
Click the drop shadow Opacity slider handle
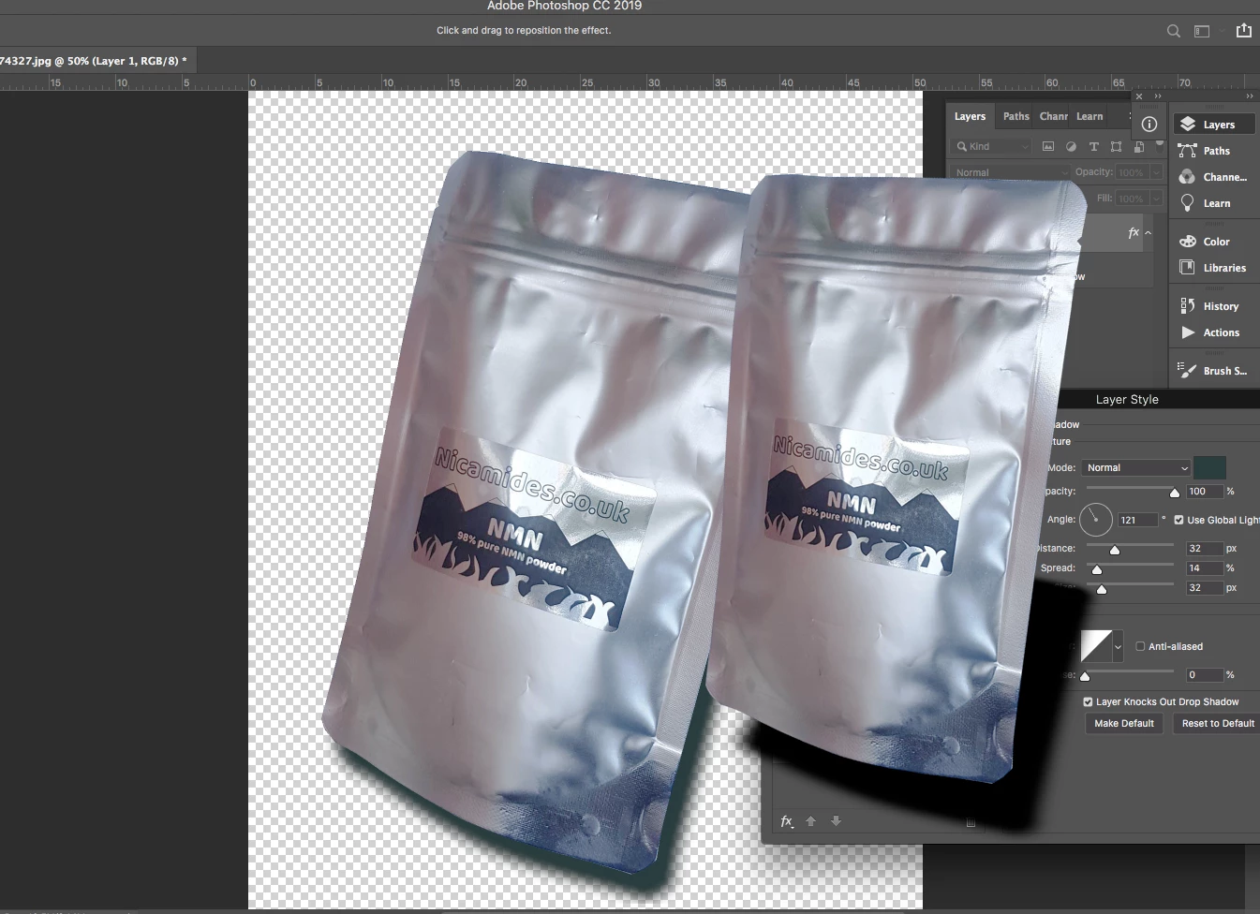(x=1175, y=493)
